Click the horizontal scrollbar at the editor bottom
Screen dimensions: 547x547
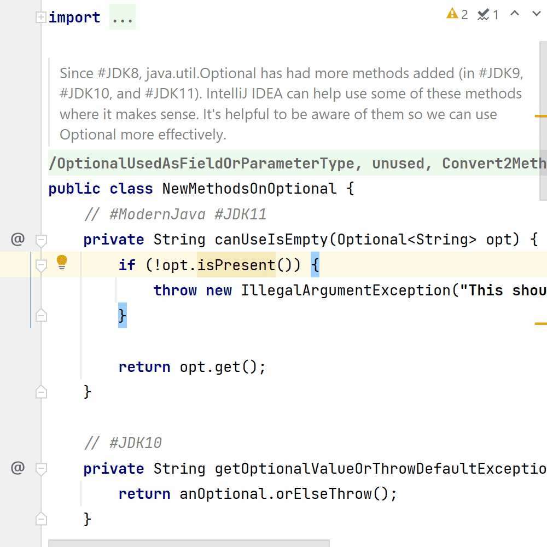pos(189,544)
